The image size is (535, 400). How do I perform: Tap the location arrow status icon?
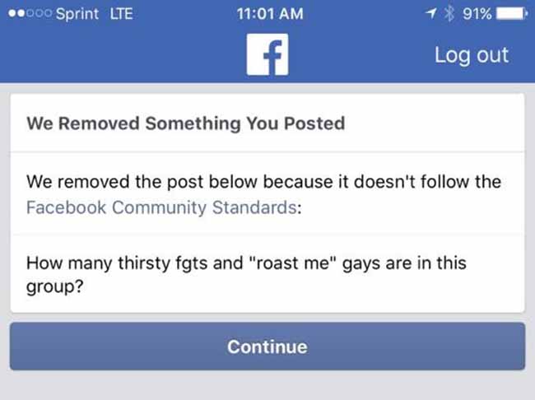click(x=431, y=13)
